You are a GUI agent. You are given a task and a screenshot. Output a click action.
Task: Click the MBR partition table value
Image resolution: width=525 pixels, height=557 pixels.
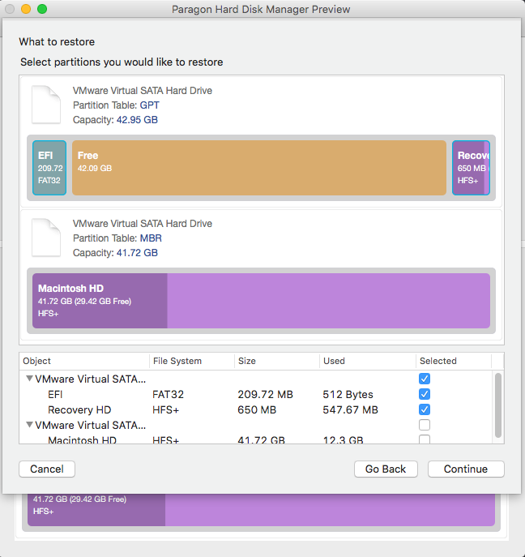pos(151,238)
